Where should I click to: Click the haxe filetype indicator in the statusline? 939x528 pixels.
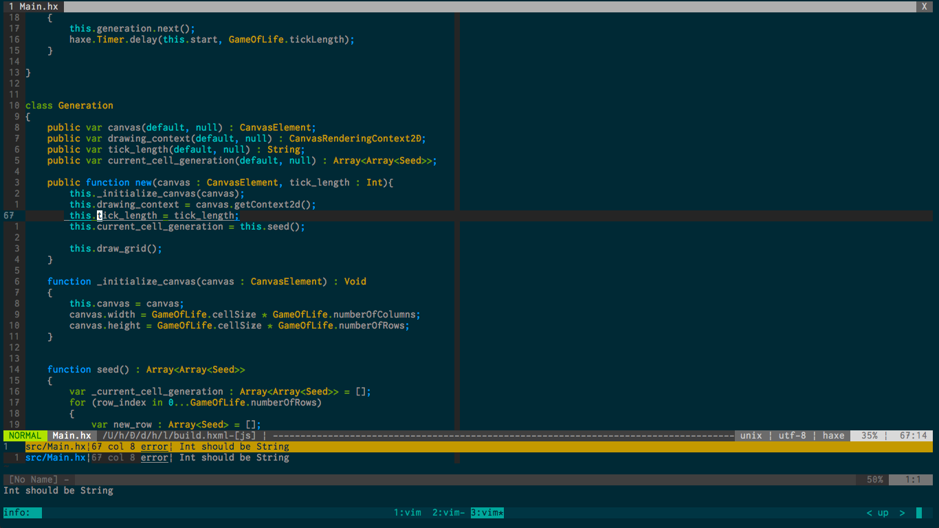pyautogui.click(x=832, y=435)
